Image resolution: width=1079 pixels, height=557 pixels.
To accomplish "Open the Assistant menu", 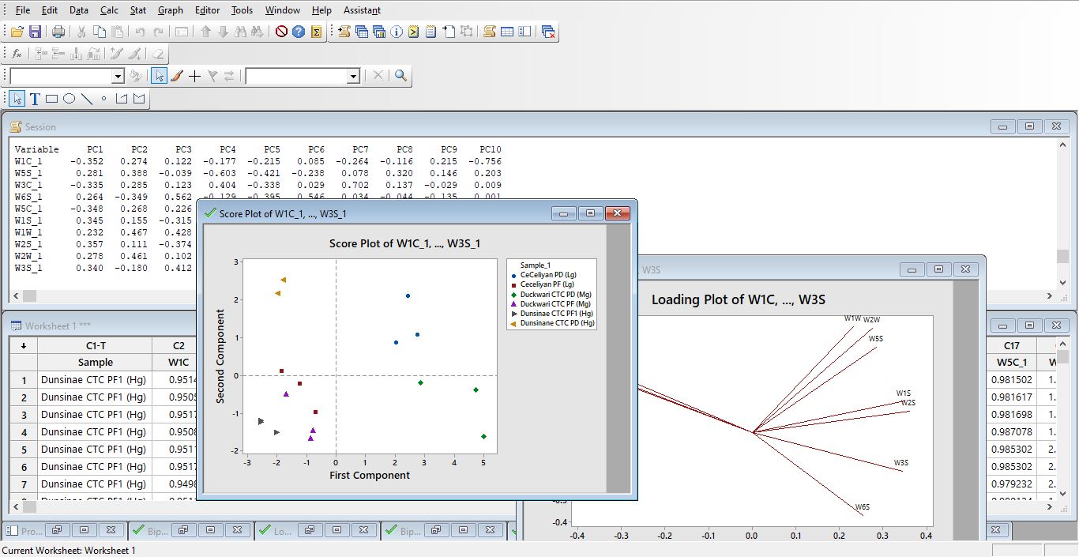I will coord(362,10).
